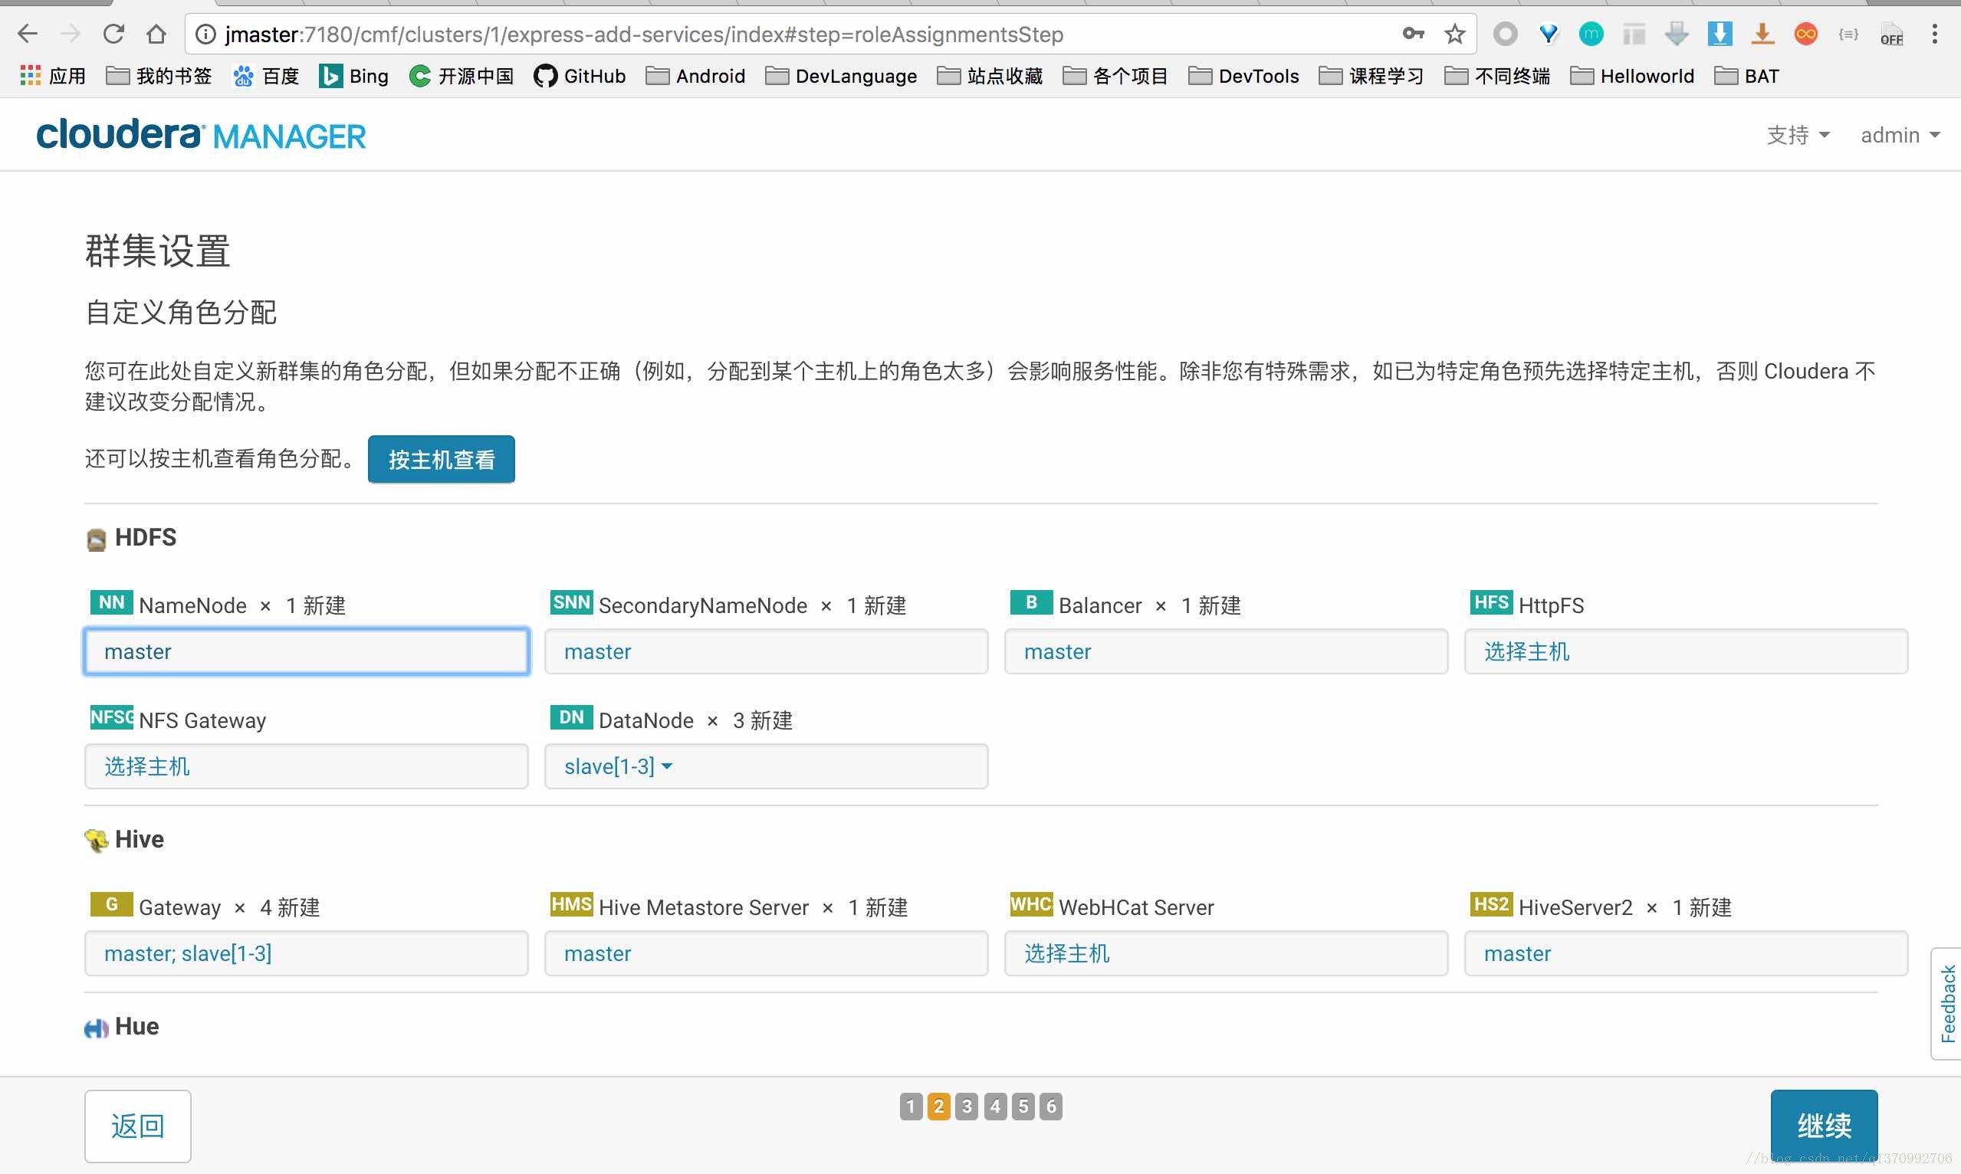Screen dimensions: 1961x1174
Task: Click the SNN SecondaryNameNode badge
Action: pos(571,603)
